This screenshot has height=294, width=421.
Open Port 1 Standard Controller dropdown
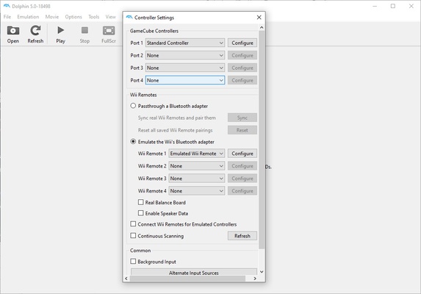pos(185,43)
